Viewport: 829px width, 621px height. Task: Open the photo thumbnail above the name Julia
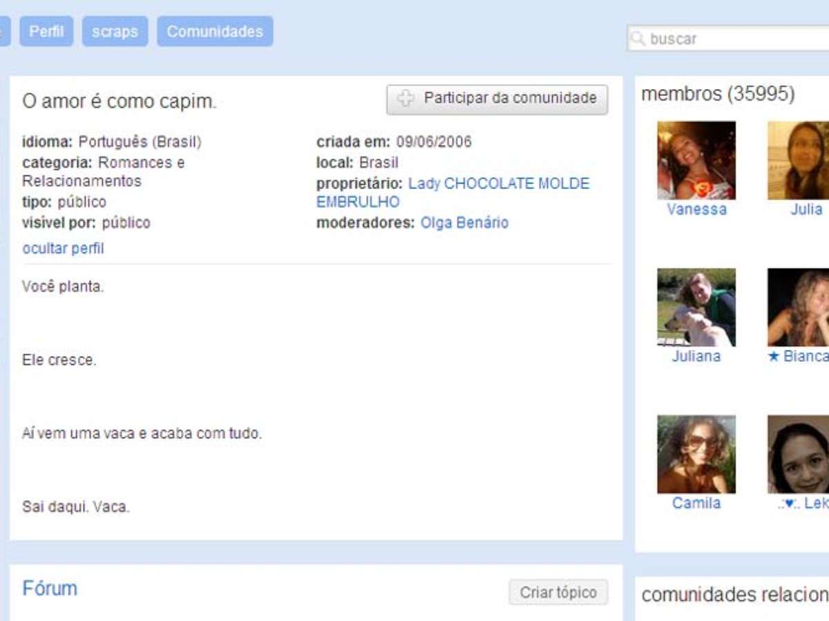pyautogui.click(x=799, y=160)
